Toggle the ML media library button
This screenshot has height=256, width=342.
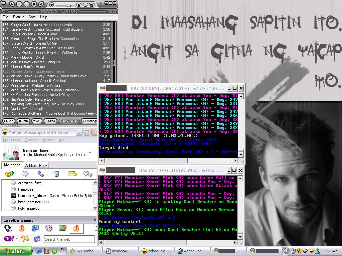92,5
